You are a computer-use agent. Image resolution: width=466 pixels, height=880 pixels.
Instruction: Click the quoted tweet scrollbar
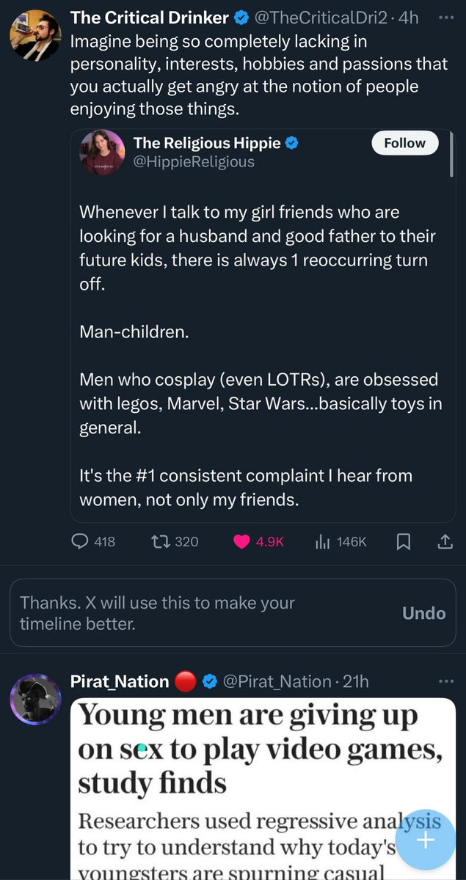point(451,153)
